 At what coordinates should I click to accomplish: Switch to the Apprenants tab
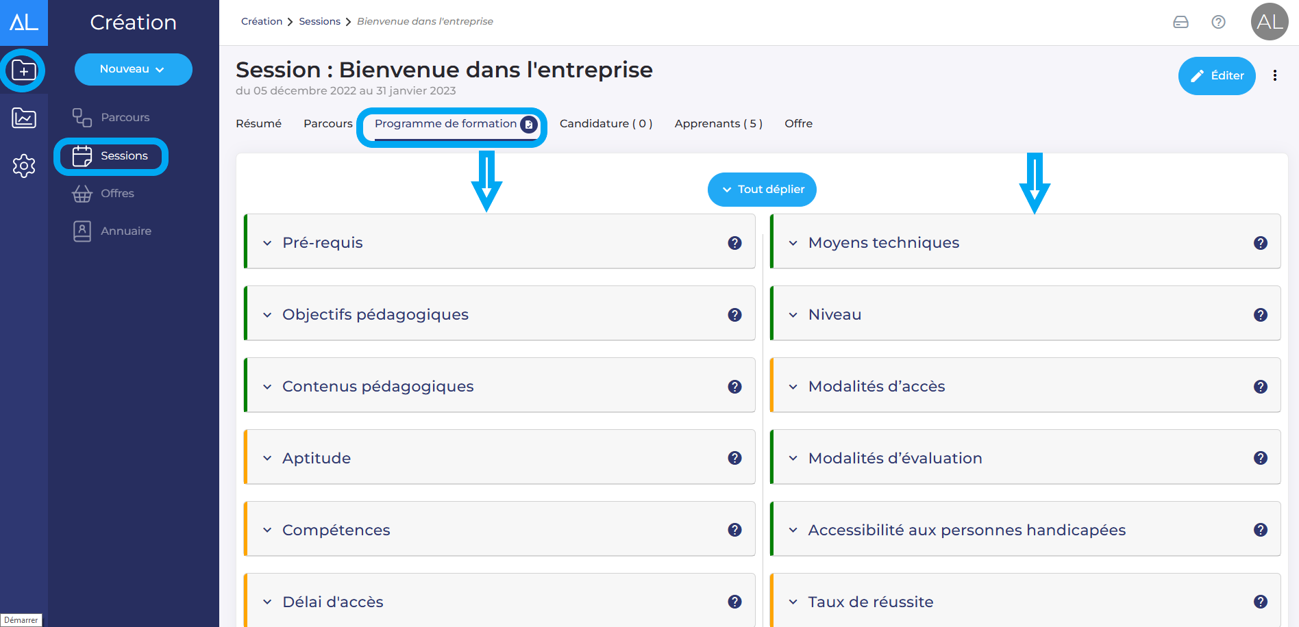pos(718,124)
